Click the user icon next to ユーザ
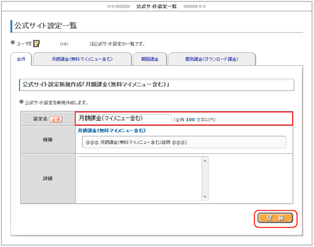This screenshot has height=247, width=314. [x=36, y=43]
